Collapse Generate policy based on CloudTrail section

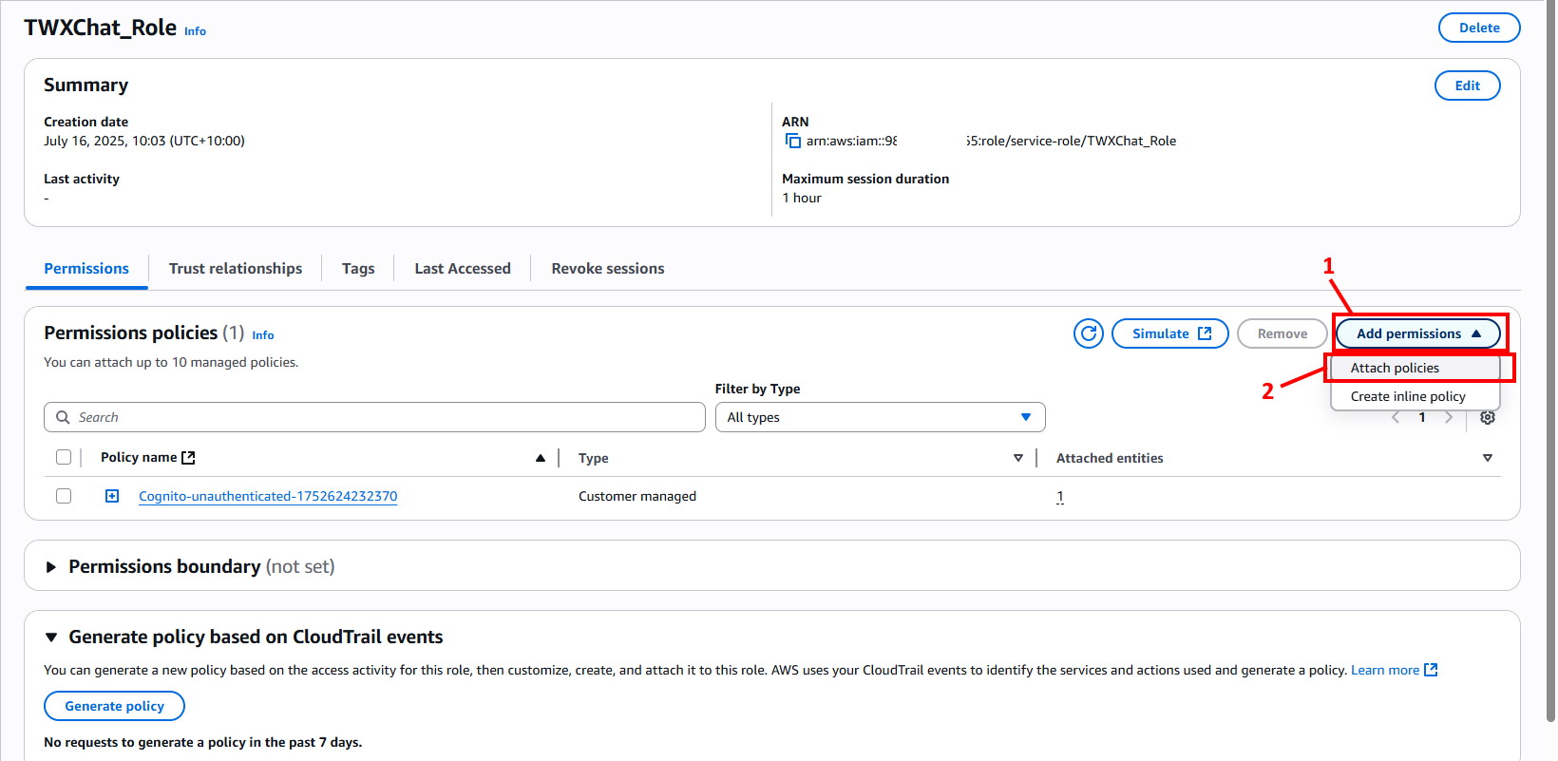click(x=51, y=637)
